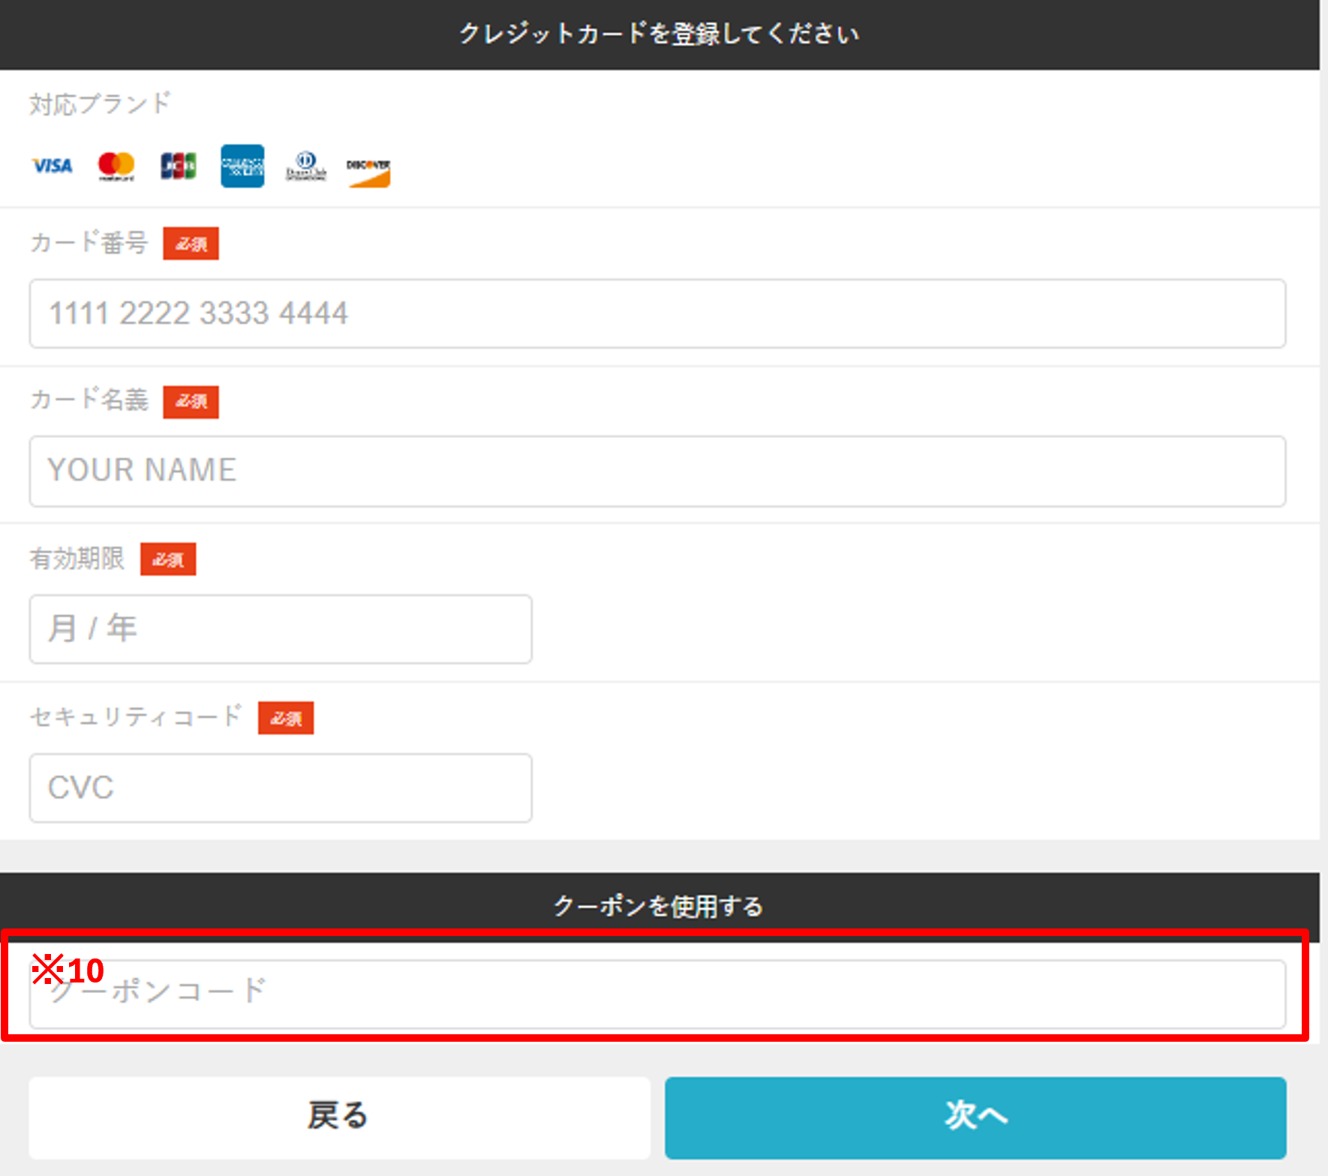Focus the CVC security code field

(281, 788)
